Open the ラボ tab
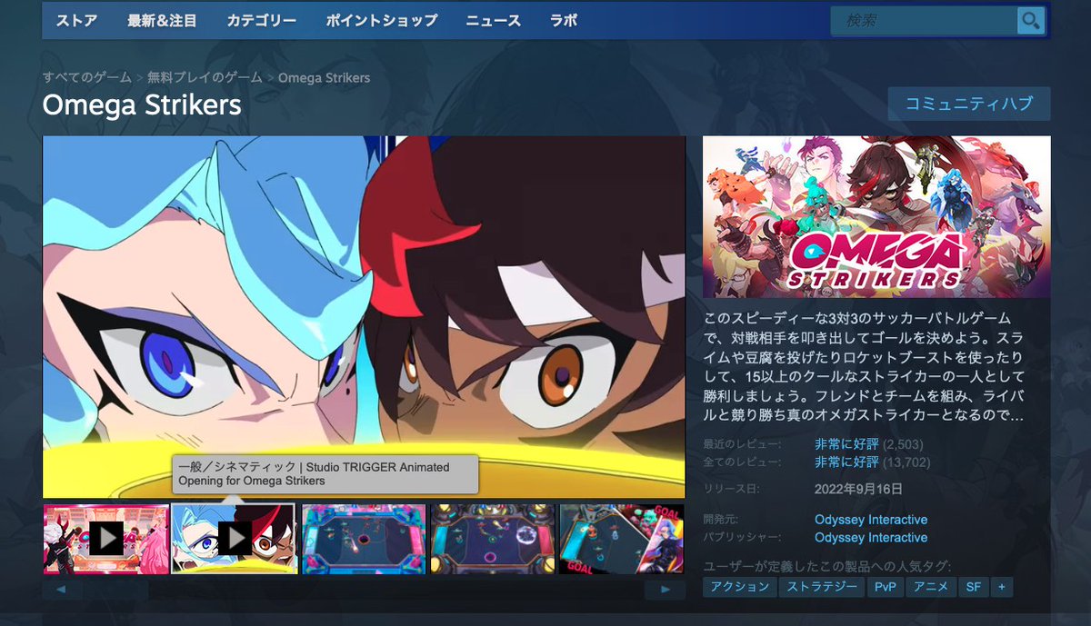 click(564, 20)
